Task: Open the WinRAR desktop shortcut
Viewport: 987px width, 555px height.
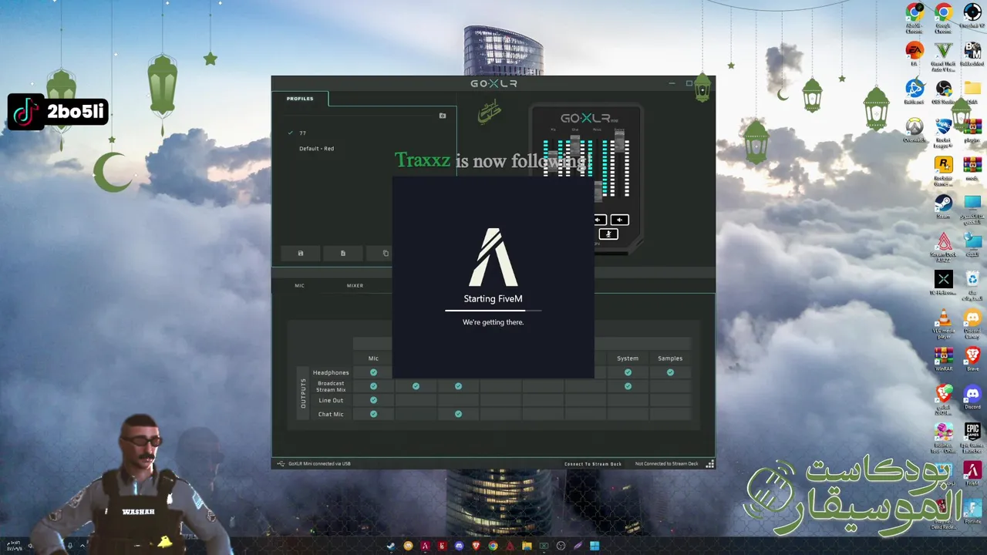Action: click(943, 359)
